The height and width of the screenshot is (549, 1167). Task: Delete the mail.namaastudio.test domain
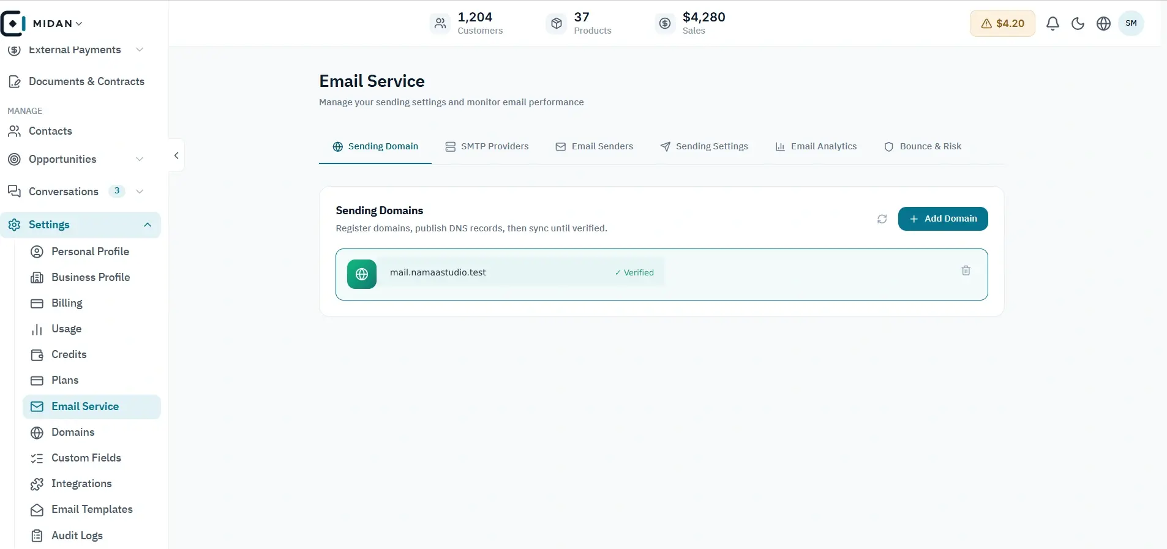click(966, 271)
